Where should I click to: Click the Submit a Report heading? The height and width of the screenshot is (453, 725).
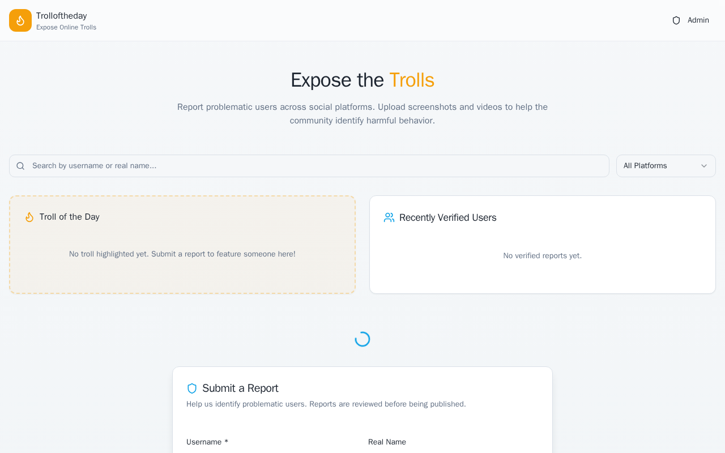240,388
